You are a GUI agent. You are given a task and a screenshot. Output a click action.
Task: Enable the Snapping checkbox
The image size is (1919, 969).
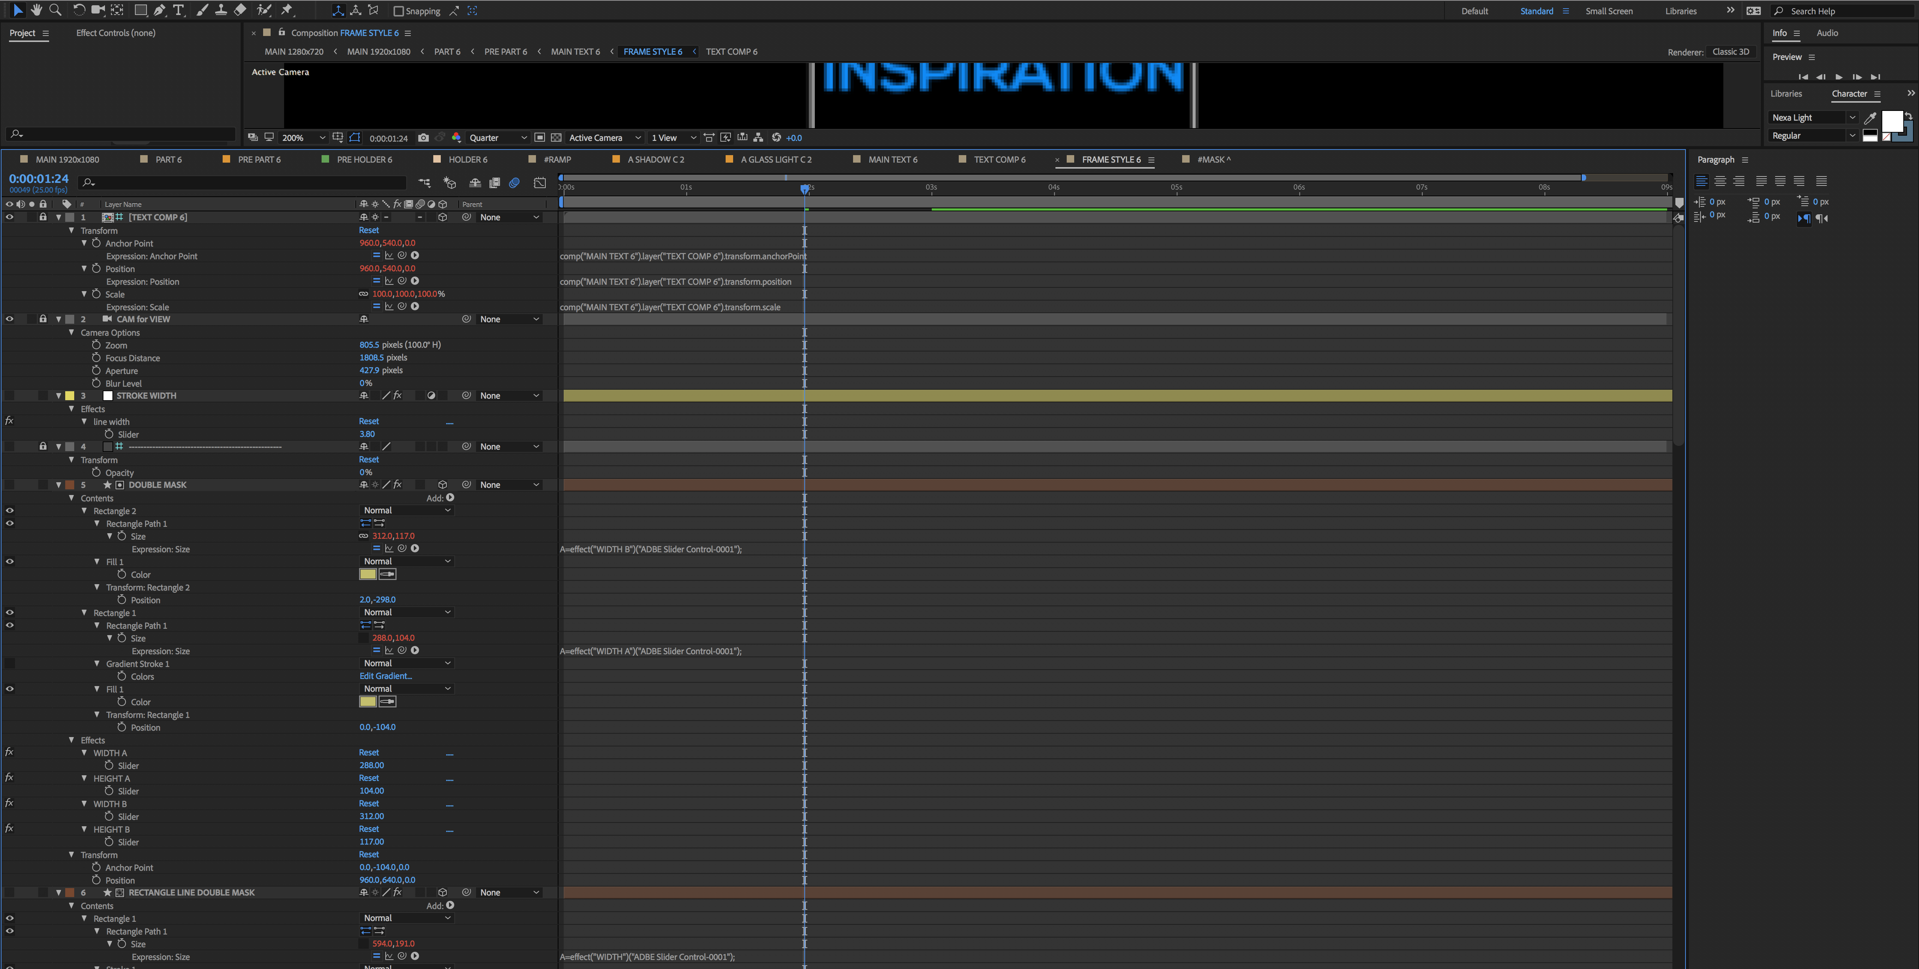click(398, 11)
